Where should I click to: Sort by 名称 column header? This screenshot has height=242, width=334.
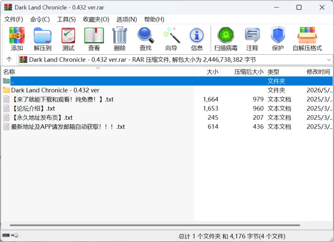pyautogui.click(x=98, y=72)
